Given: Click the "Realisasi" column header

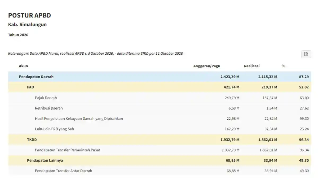Looking at the screenshot, I should [252, 66].
